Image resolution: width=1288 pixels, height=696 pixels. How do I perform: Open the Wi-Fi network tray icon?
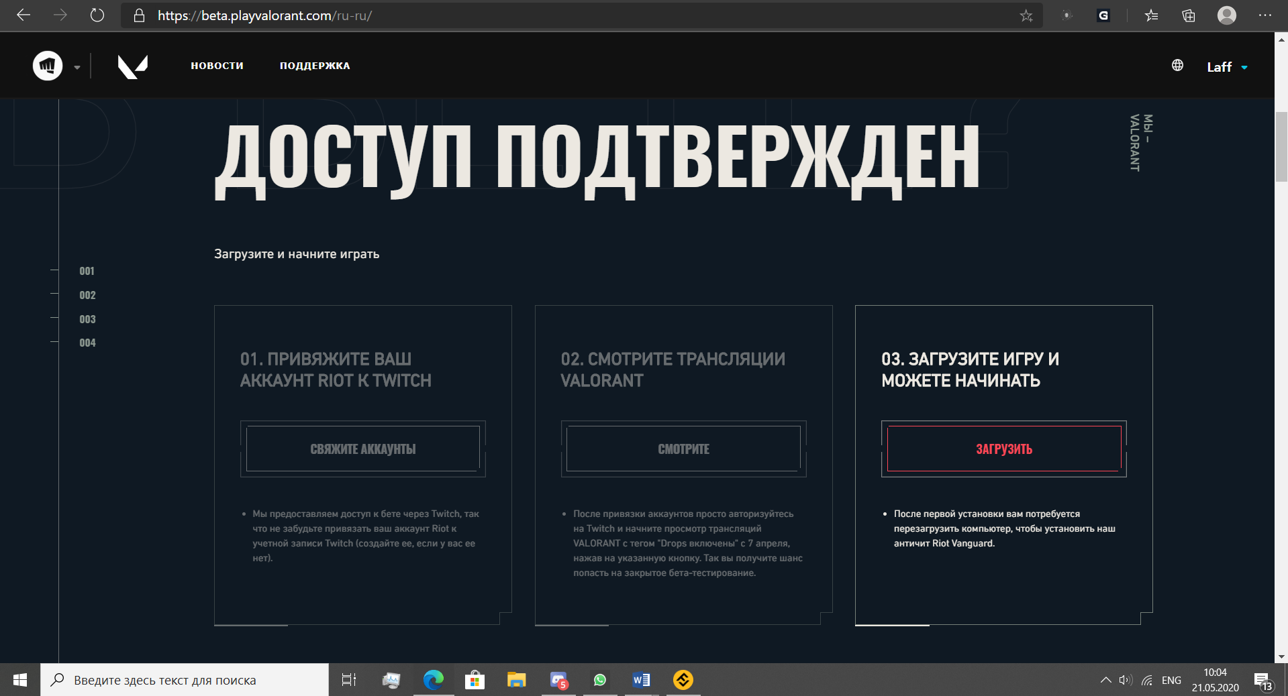(1148, 680)
